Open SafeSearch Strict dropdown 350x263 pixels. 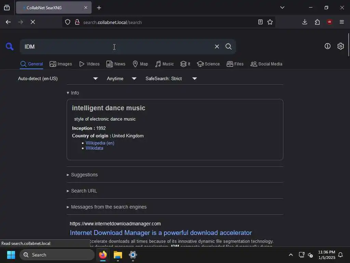pos(171,78)
